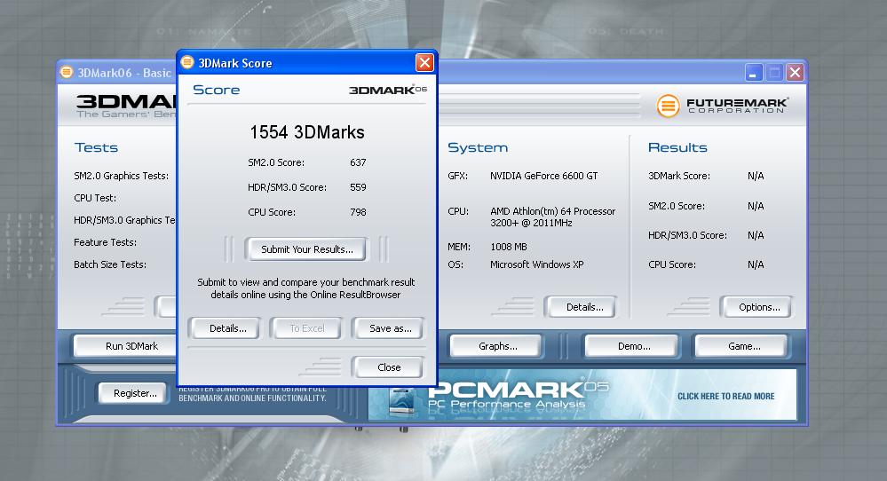Click the Results 'CPU Score:' N/A value

[x=756, y=264]
